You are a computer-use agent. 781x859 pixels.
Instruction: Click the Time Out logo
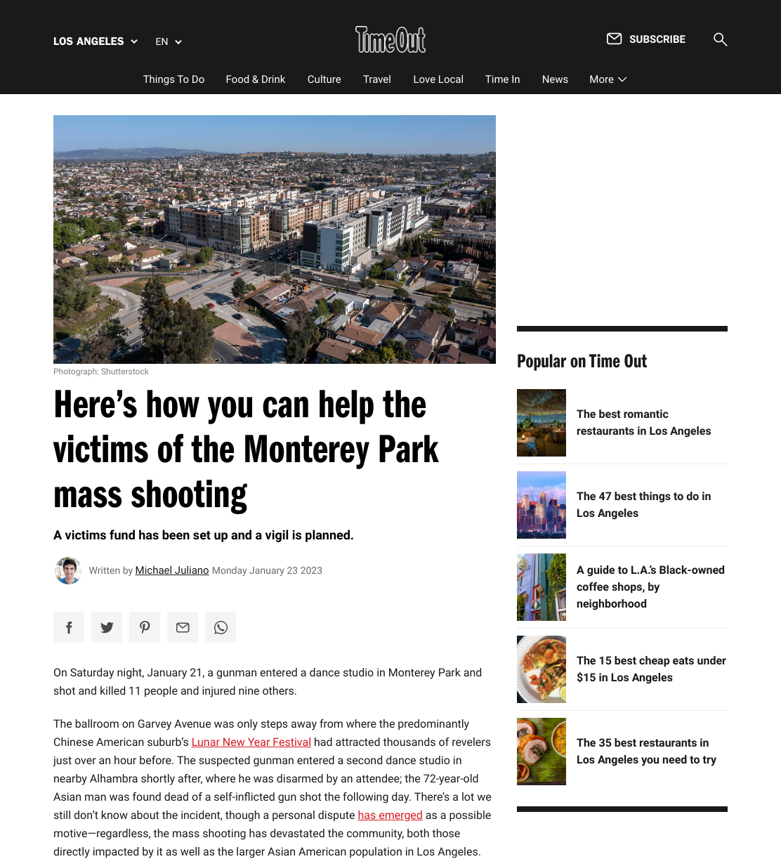[x=390, y=39]
